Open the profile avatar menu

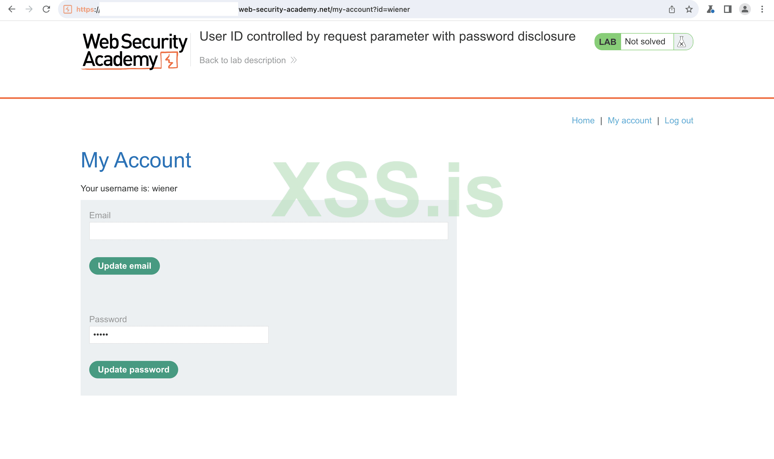pos(745,9)
